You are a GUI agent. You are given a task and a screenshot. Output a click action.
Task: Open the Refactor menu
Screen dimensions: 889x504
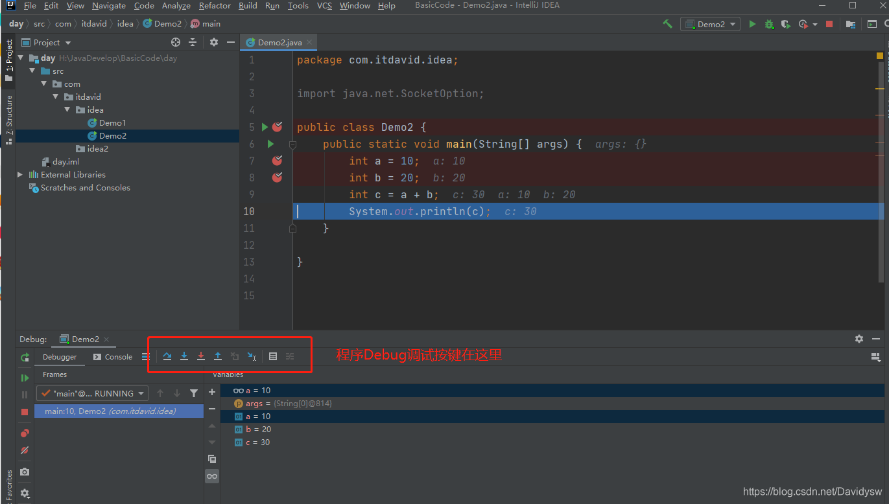[x=215, y=6]
